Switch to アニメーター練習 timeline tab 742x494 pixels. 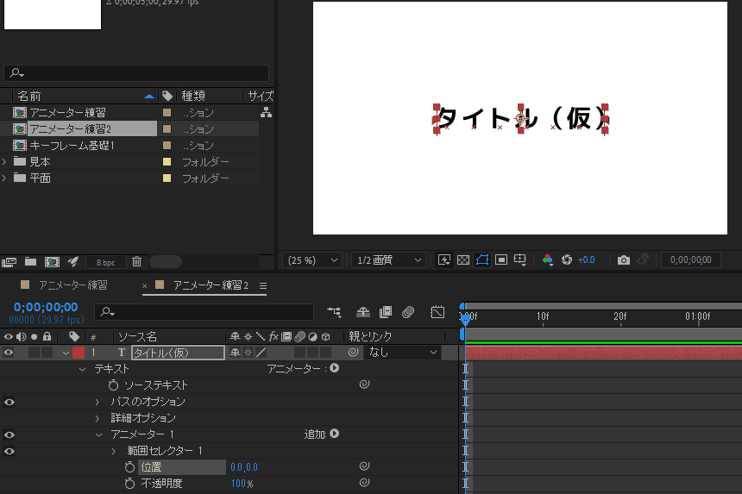(x=72, y=285)
